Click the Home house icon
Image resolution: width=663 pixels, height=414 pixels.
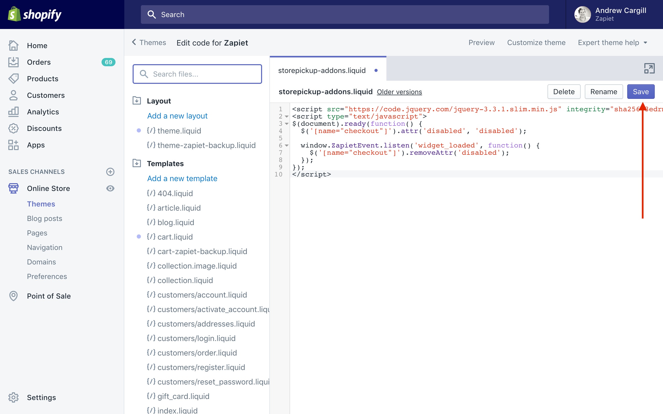tap(13, 46)
